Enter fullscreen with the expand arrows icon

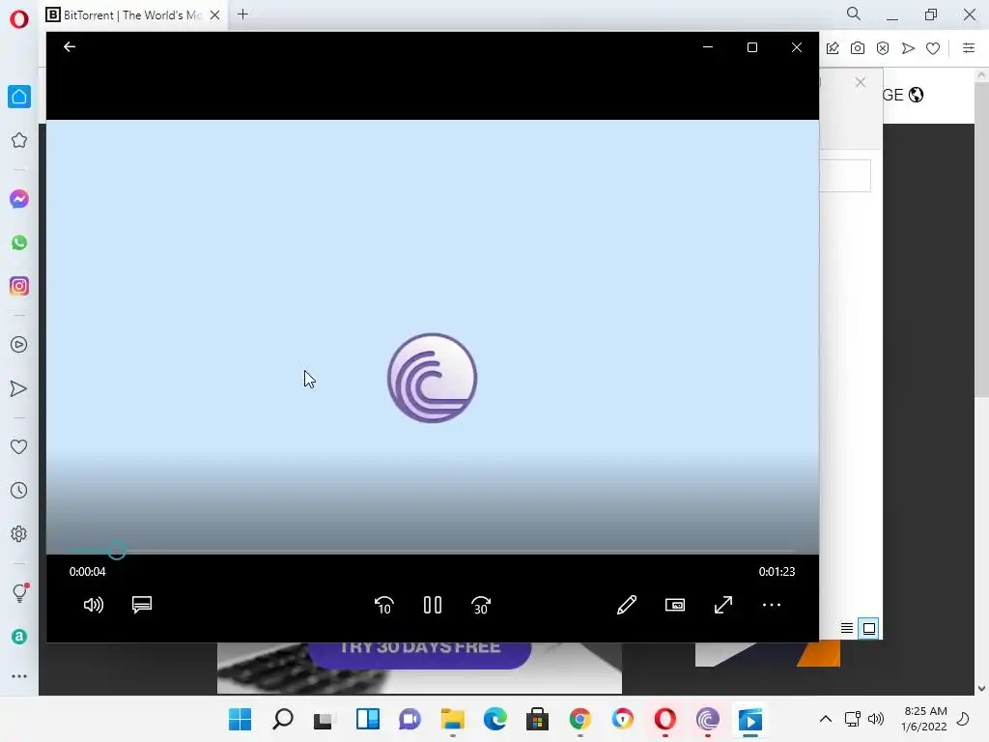(x=723, y=605)
